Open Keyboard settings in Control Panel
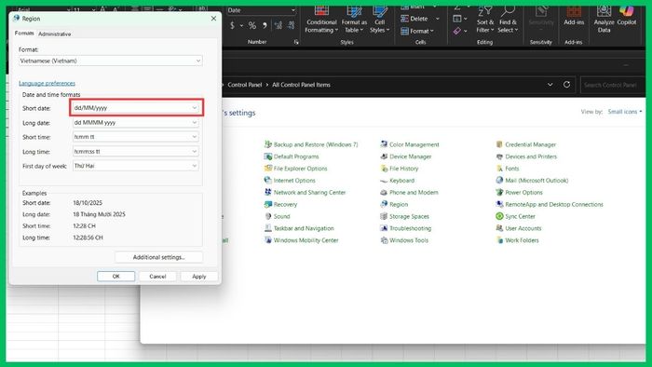 pyautogui.click(x=397, y=181)
